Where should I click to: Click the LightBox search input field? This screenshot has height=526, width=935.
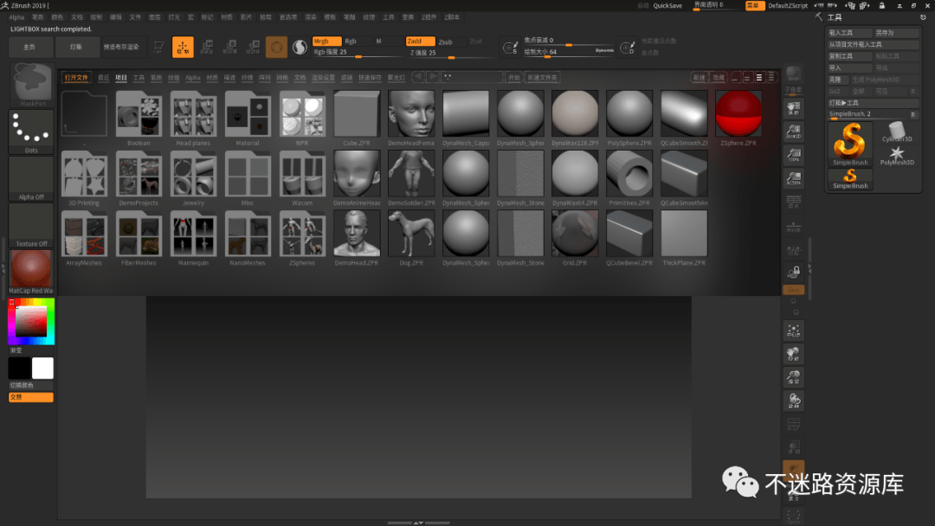pyautogui.click(x=473, y=78)
